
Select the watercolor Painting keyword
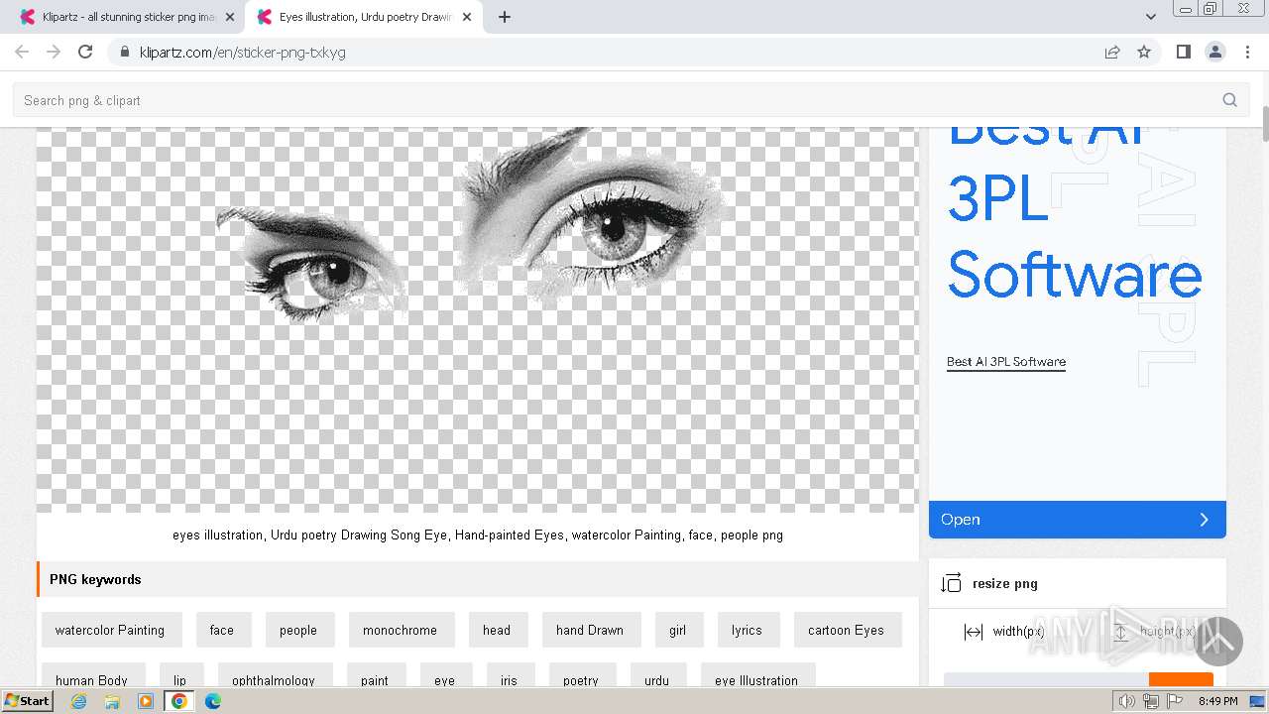pyautogui.click(x=110, y=630)
